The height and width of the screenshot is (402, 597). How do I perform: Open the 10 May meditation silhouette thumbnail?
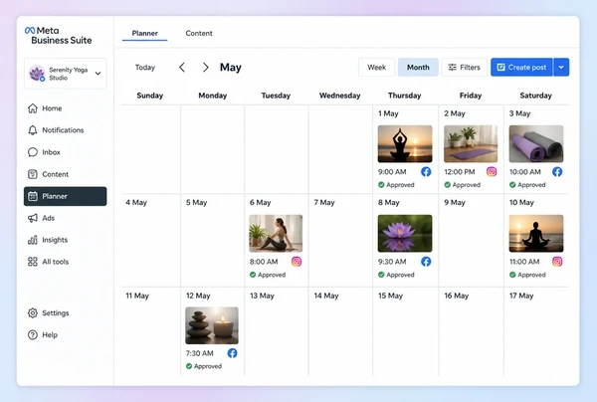coord(536,234)
